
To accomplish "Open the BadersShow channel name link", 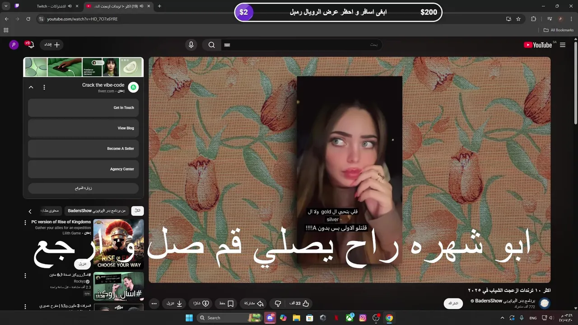I will pyautogui.click(x=505, y=301).
